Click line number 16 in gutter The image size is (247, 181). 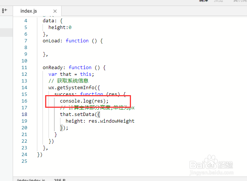coord(24,101)
